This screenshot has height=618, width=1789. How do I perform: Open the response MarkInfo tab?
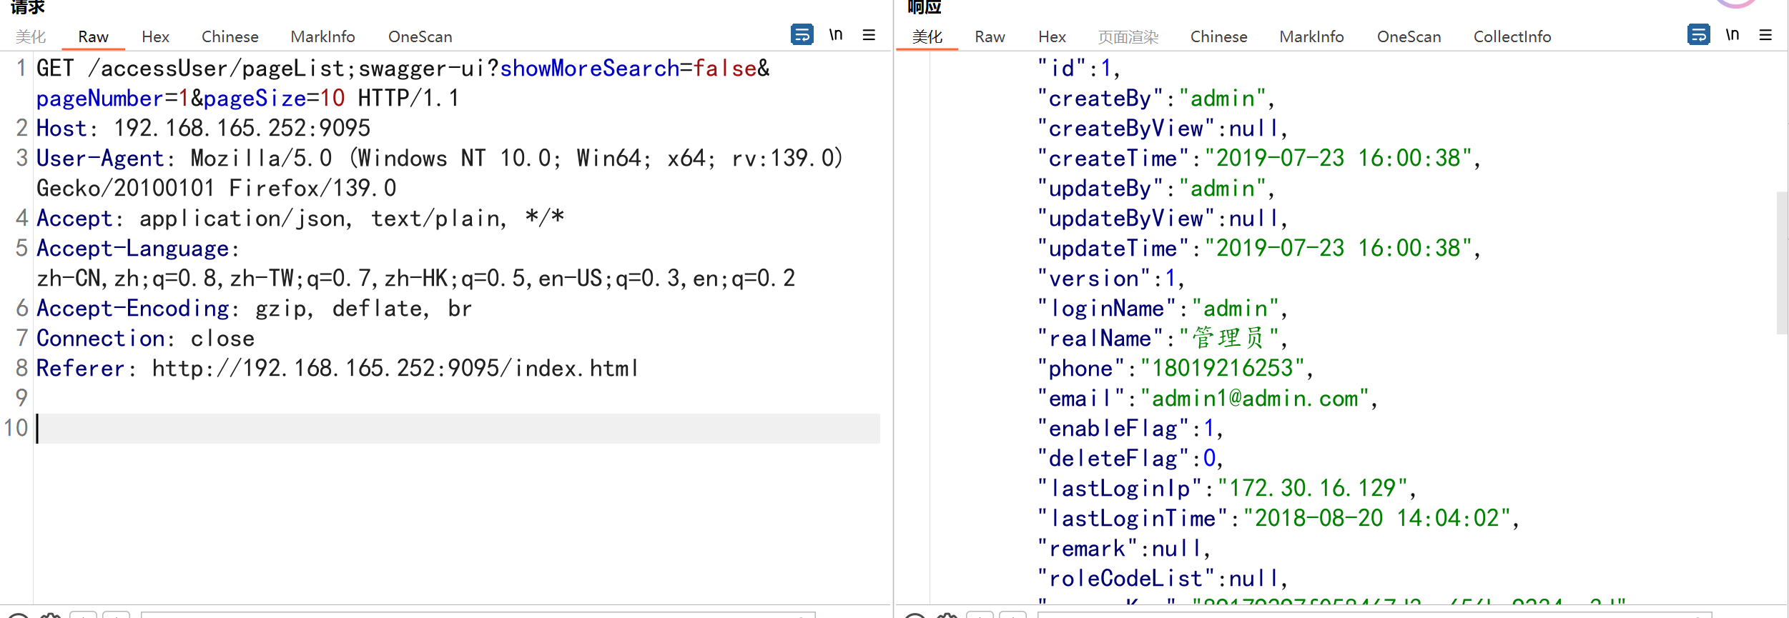[1311, 36]
